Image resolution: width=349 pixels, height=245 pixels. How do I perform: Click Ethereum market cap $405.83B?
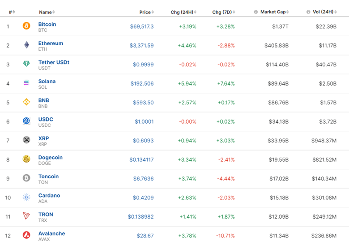277,45
